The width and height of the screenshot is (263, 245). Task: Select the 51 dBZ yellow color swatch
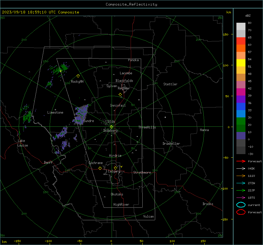tap(241, 63)
